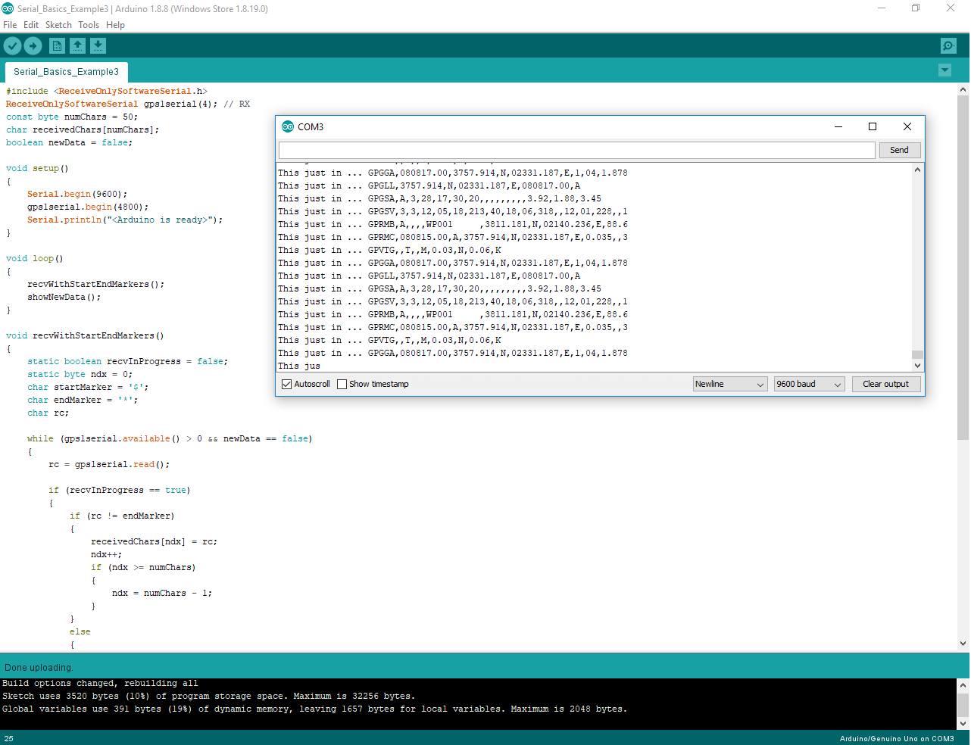
Task: Open the Tools menu
Action: 88,24
